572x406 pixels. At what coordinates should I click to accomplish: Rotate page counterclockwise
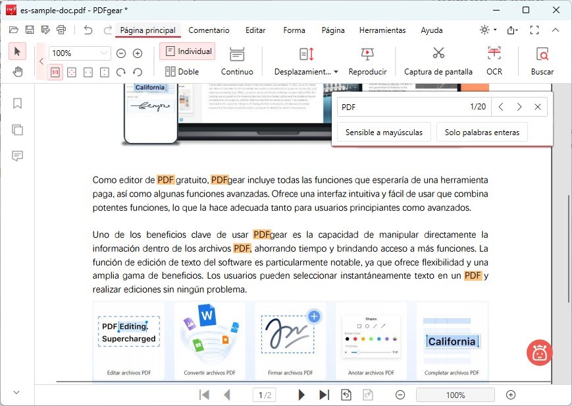pyautogui.click(x=138, y=72)
